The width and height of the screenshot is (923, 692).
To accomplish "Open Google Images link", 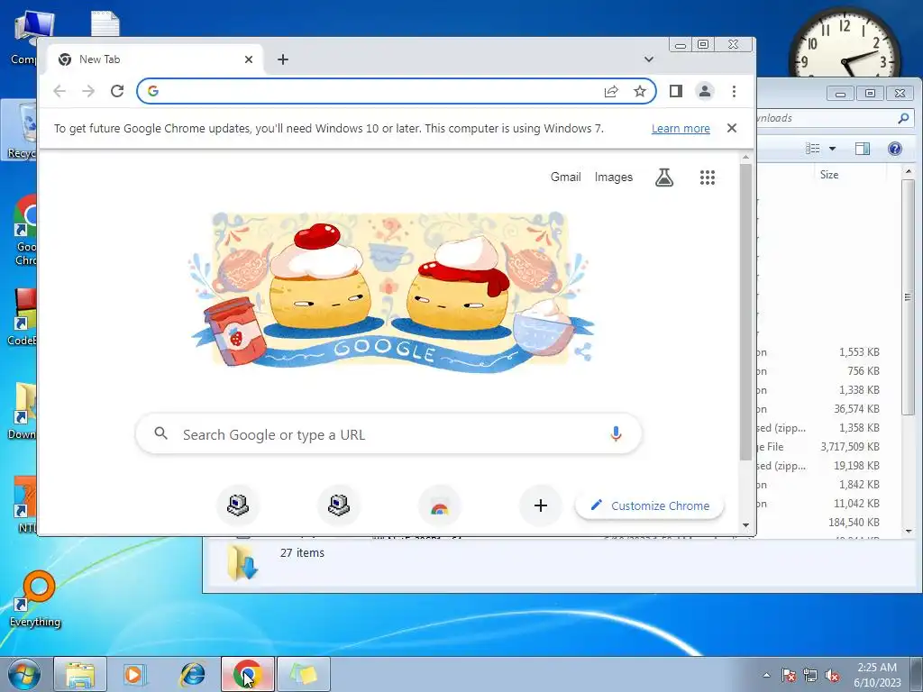I will tap(613, 178).
